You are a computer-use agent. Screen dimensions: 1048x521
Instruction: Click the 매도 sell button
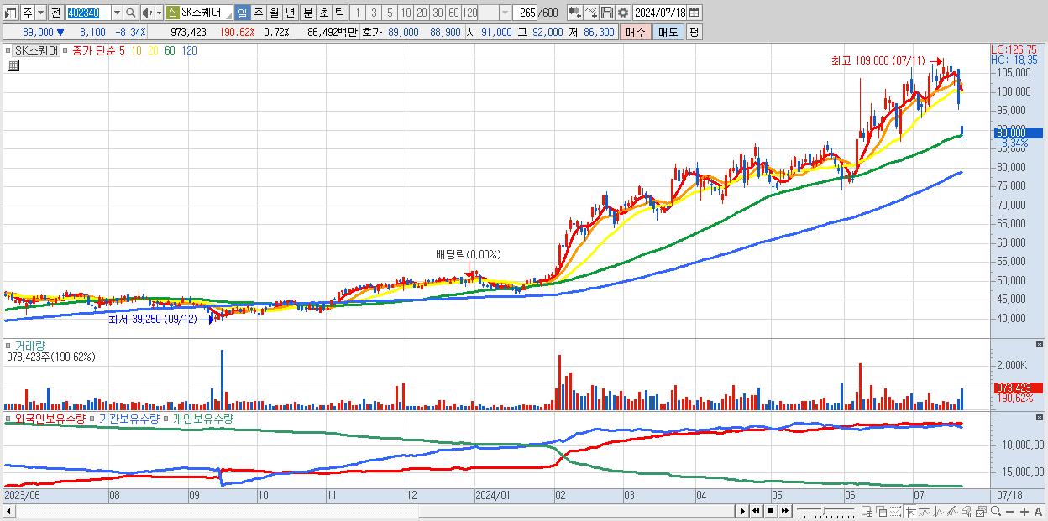668,32
